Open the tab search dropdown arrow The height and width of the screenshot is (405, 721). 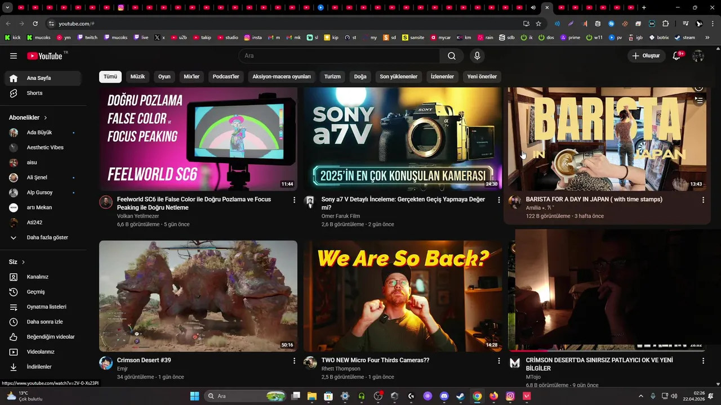pyautogui.click(x=7, y=7)
